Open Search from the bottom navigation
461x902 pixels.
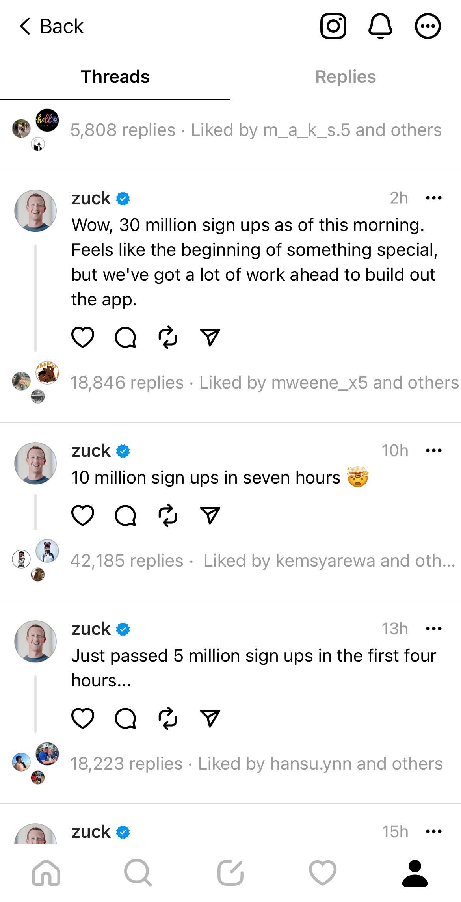click(x=138, y=872)
